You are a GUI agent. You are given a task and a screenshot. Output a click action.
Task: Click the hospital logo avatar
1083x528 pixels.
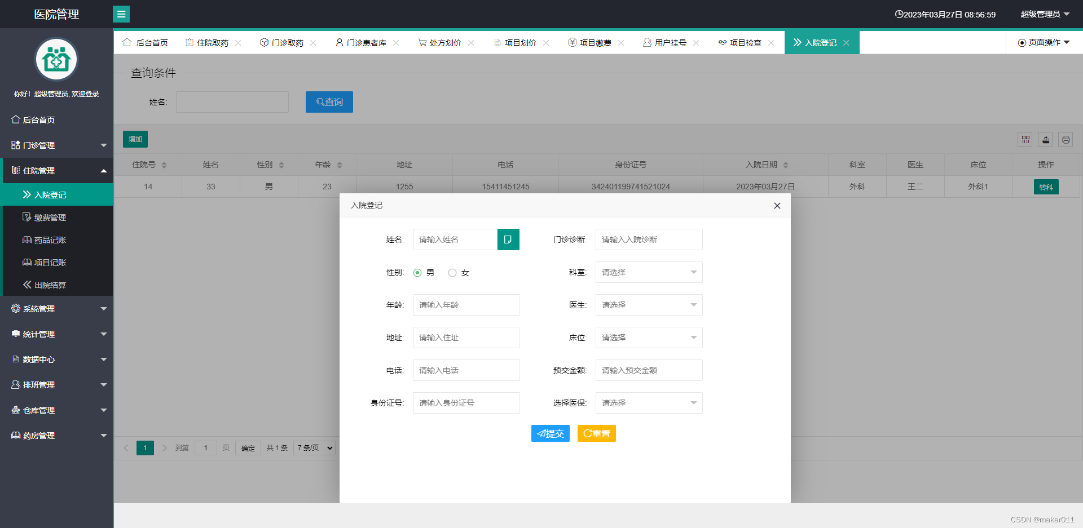click(x=56, y=59)
